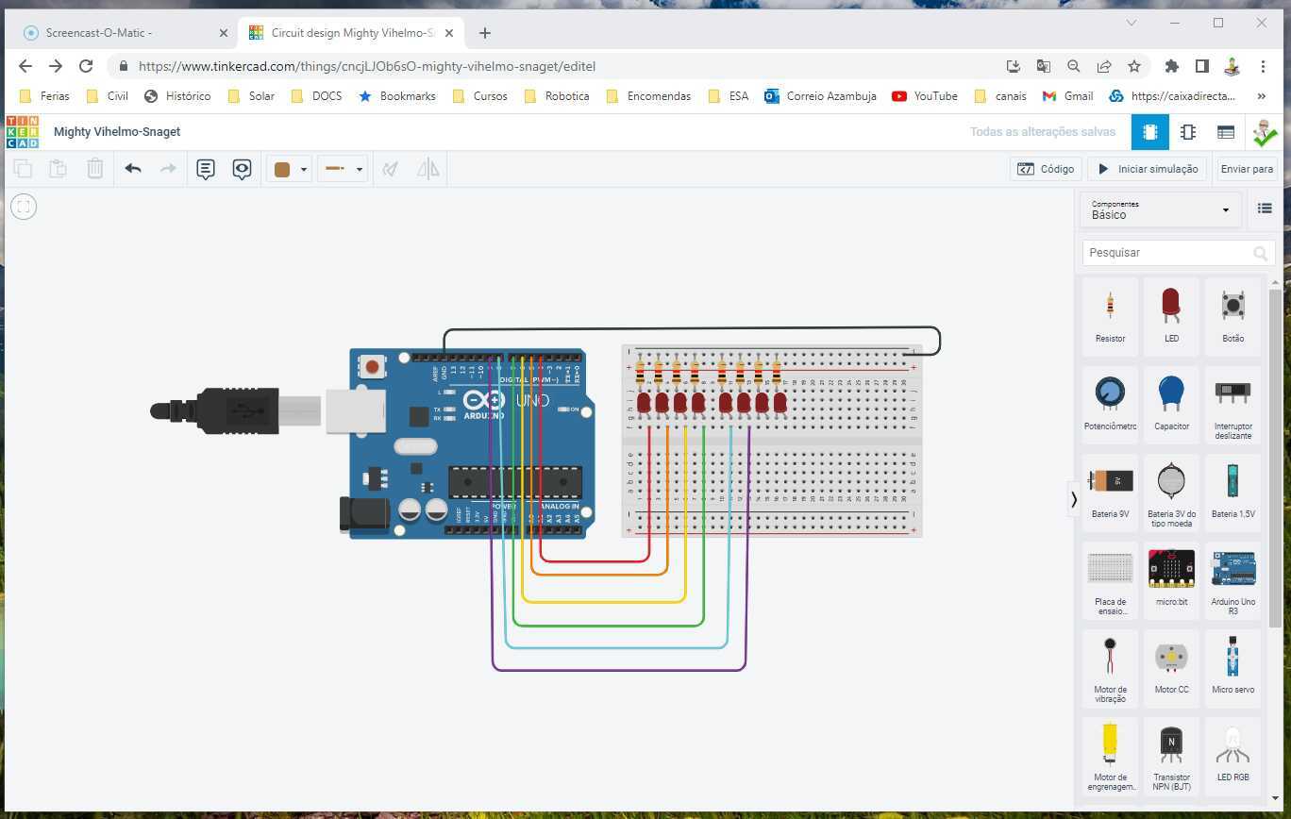Open the component list table view
The height and width of the screenshot is (819, 1291).
pyautogui.click(x=1225, y=132)
